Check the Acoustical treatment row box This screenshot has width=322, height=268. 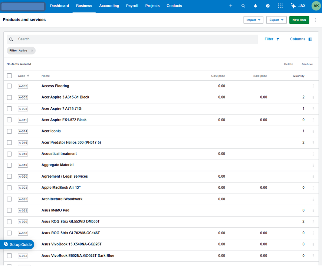coord(9,154)
